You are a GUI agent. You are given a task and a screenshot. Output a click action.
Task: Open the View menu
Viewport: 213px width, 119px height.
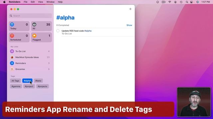(41, 2)
